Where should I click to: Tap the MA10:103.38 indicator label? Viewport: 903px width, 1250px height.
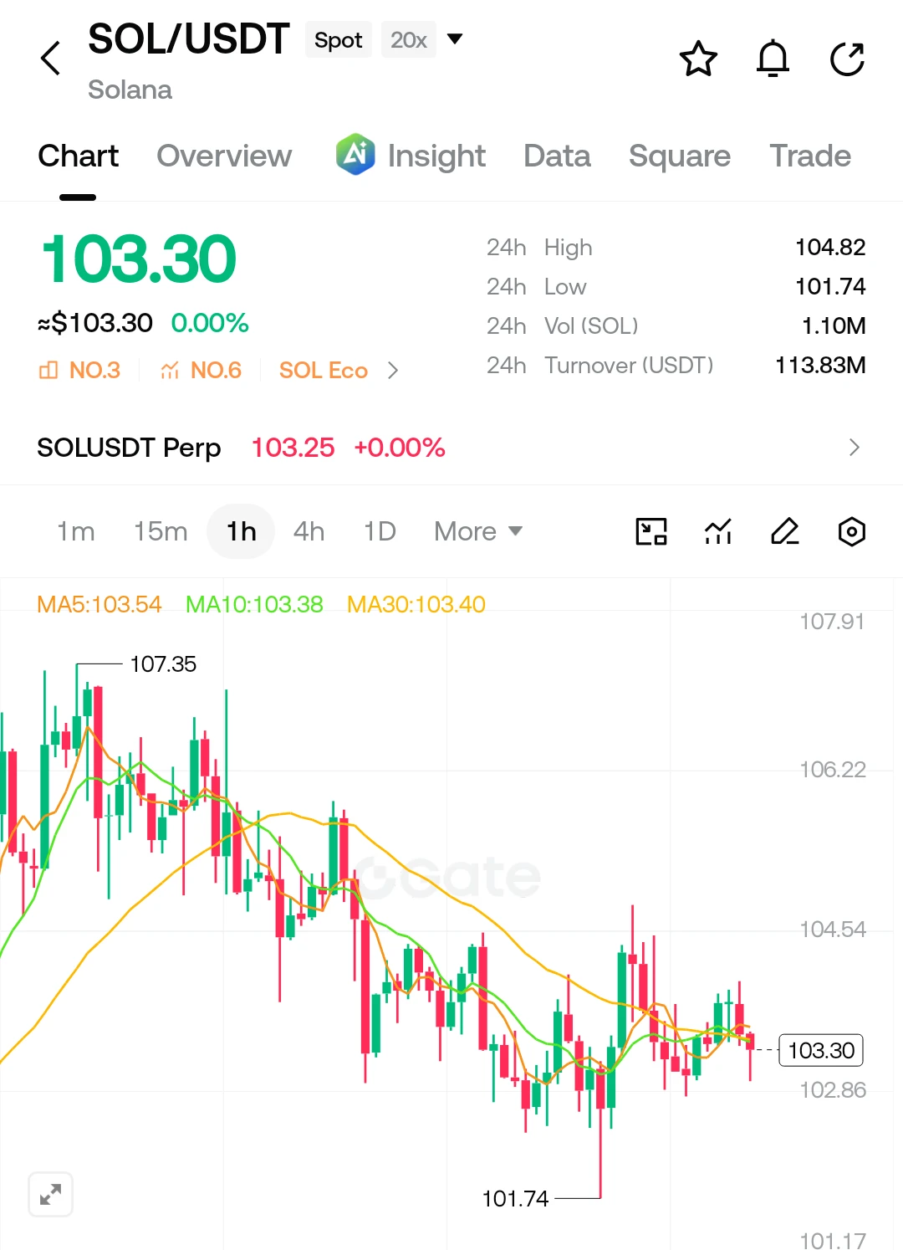(x=254, y=604)
